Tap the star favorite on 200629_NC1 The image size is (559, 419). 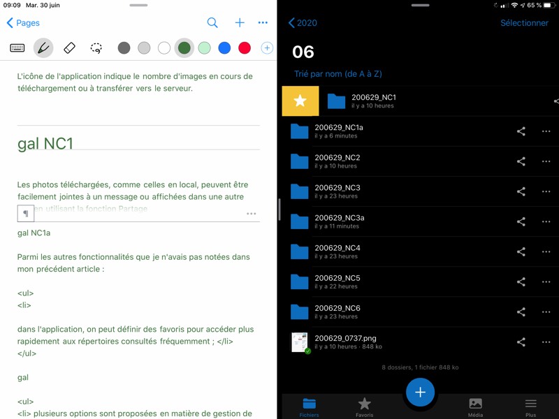coord(300,101)
